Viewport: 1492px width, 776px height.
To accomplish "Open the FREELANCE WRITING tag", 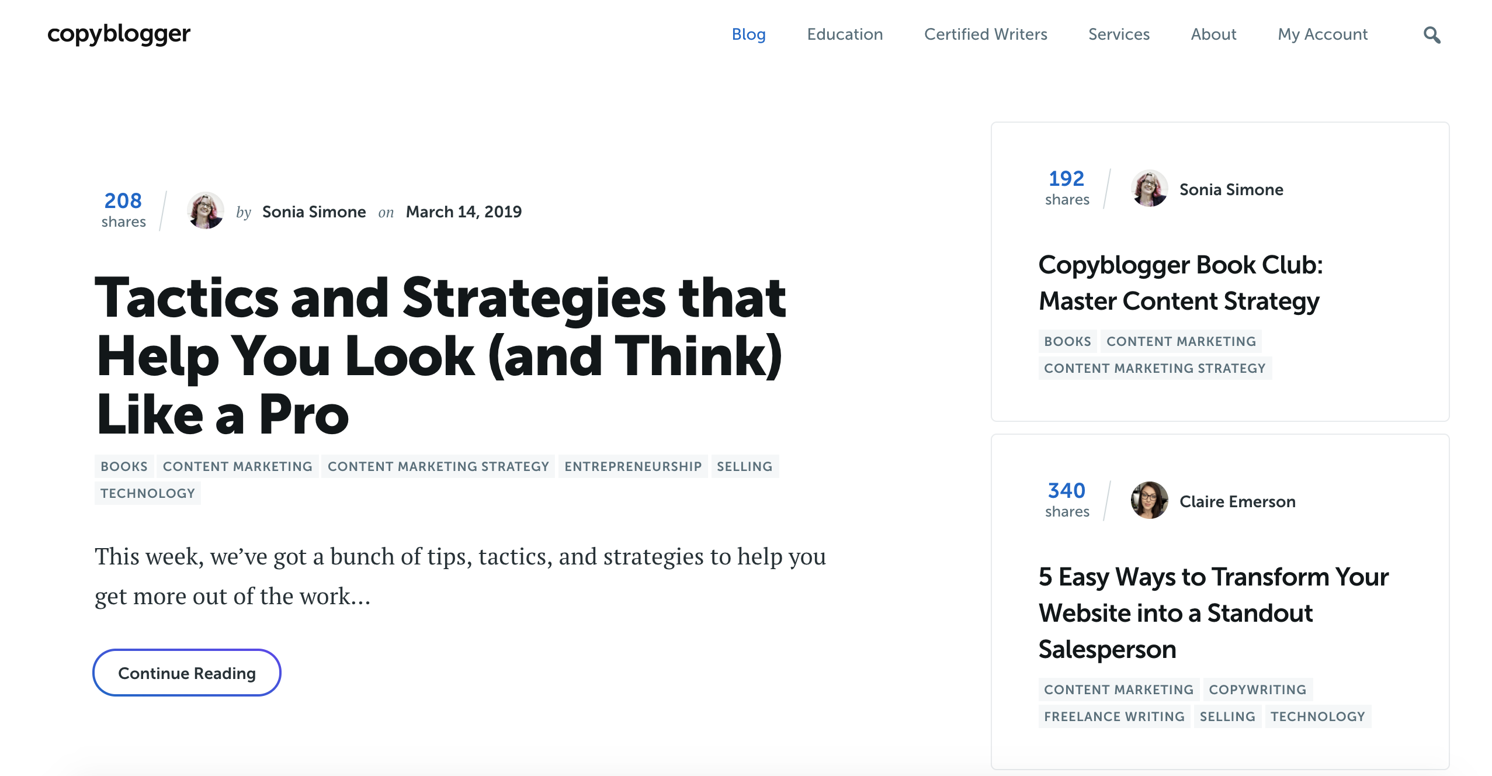I will (x=1114, y=716).
